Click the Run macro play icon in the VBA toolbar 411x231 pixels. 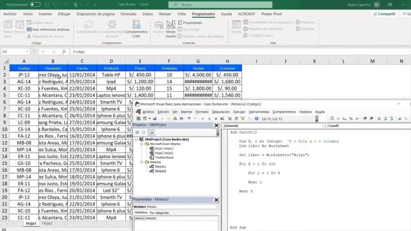pyautogui.click(x=203, y=119)
